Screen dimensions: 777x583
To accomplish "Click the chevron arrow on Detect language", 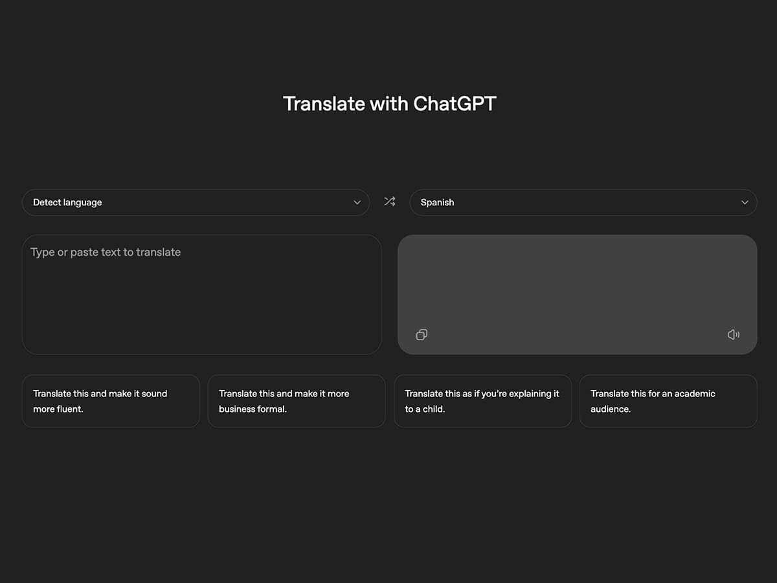I will (357, 203).
